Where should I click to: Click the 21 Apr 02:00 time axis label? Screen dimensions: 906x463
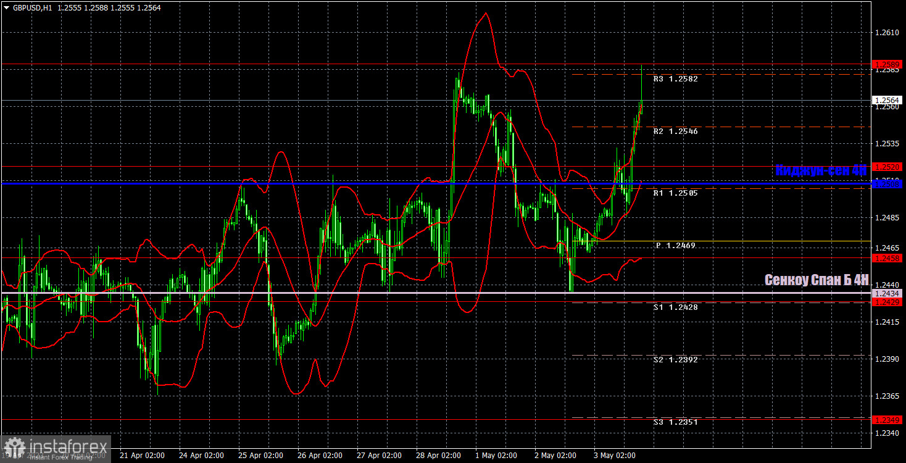[x=143, y=456]
